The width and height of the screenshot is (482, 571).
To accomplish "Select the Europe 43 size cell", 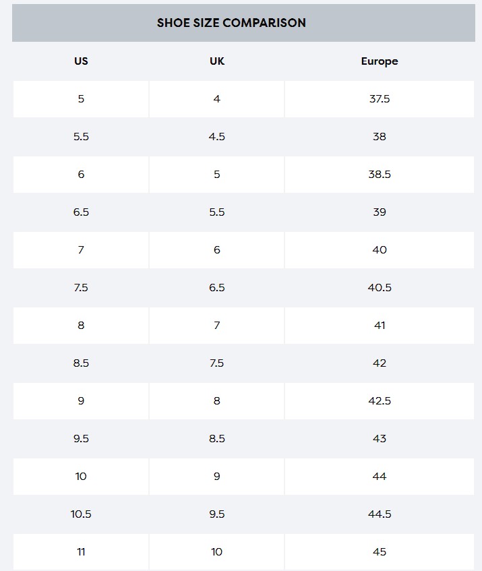I will pyautogui.click(x=379, y=439).
